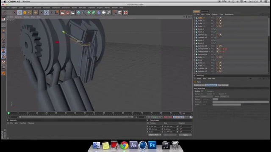This screenshot has width=271, height=152.
Task: Open the Character menu
Action: point(91,8)
